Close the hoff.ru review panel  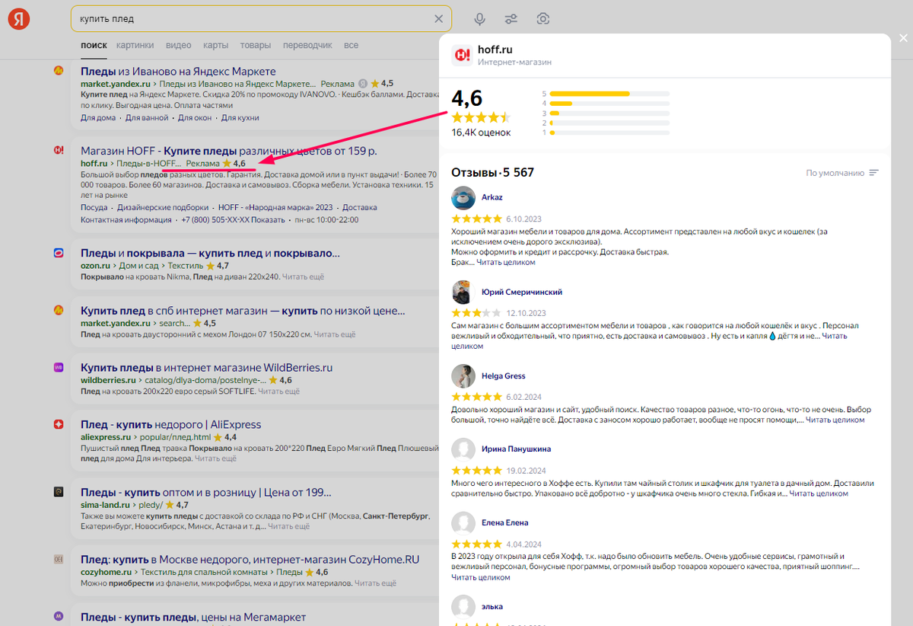pos(903,37)
